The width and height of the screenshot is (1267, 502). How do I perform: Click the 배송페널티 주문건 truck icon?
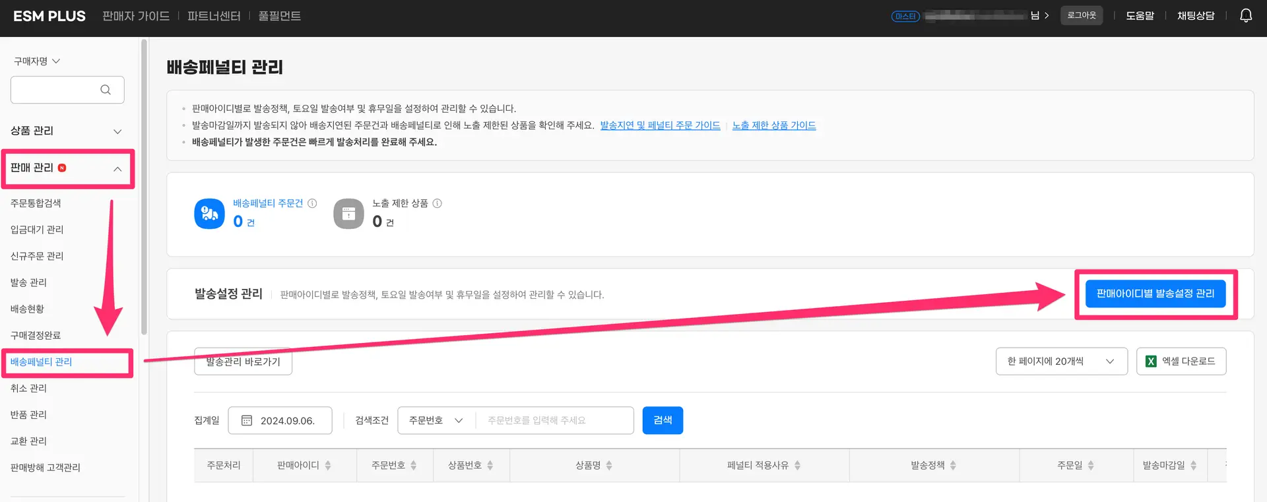click(209, 214)
